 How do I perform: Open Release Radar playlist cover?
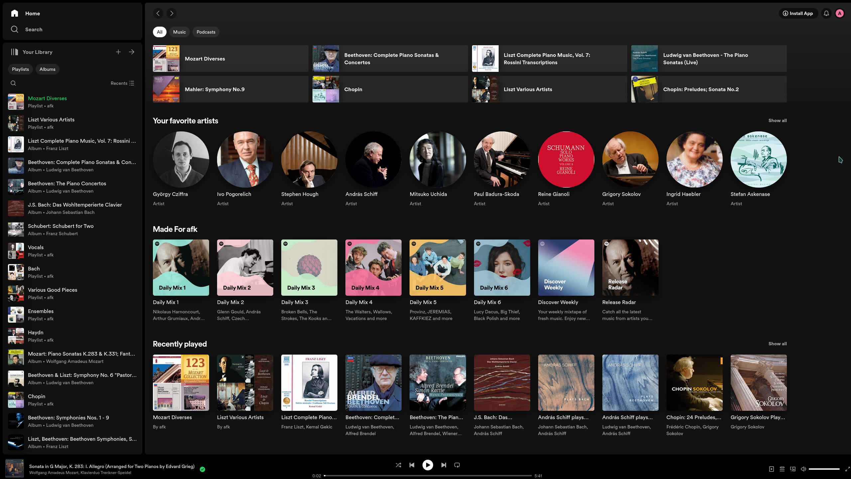coord(630,267)
